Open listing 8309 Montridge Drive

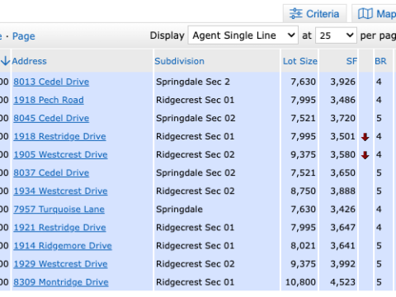pyautogui.click(x=61, y=282)
